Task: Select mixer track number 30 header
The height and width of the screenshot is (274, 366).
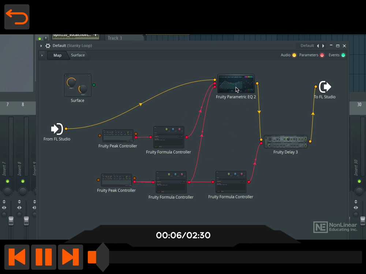Action: pos(359,104)
